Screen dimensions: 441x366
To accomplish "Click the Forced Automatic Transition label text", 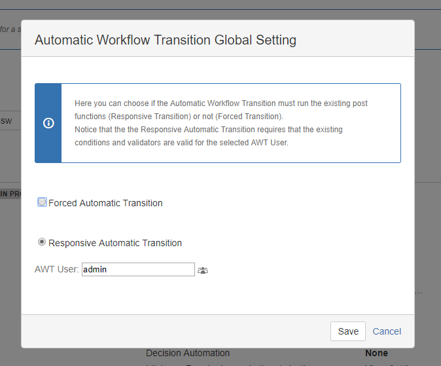I will click(x=105, y=203).
